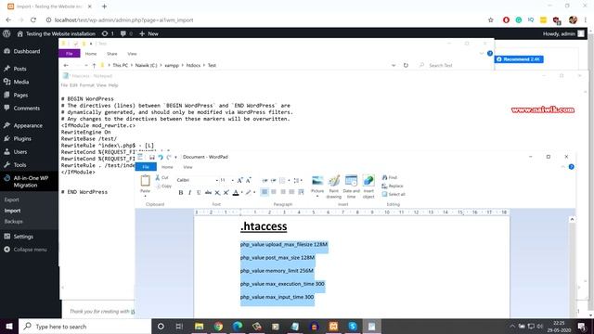Screen dimensions: 594x334
Task: Select Backups under All-in-One WP Migration
Action: pyautogui.click(x=14, y=221)
